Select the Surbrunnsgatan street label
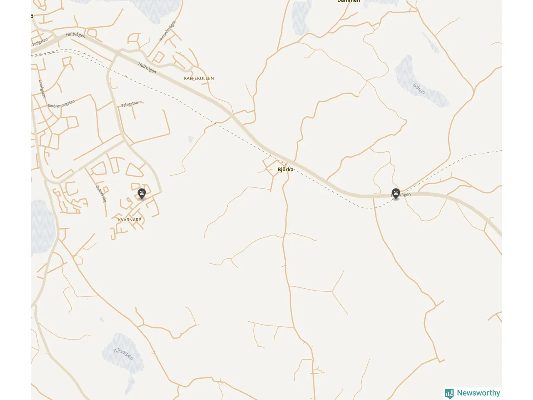The image size is (533, 400). [x=61, y=104]
